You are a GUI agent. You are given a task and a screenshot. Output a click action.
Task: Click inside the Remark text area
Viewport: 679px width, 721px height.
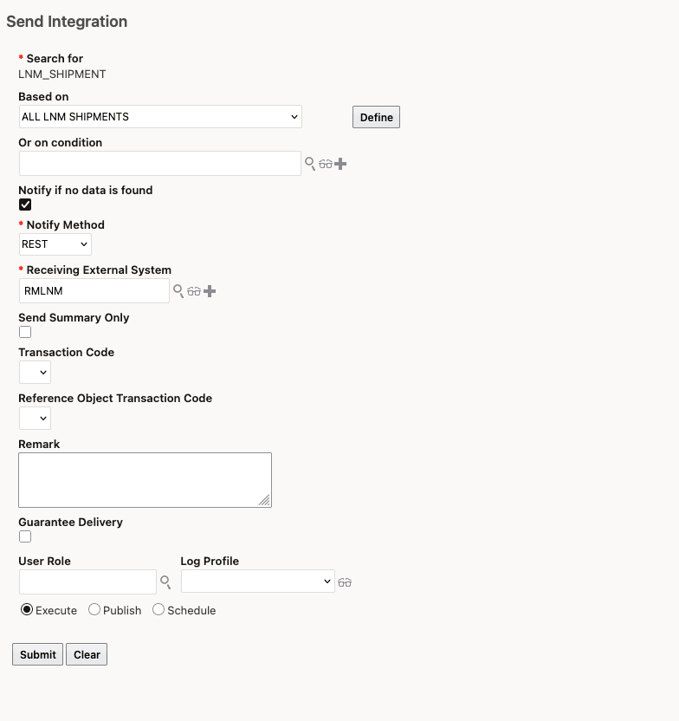coord(145,479)
